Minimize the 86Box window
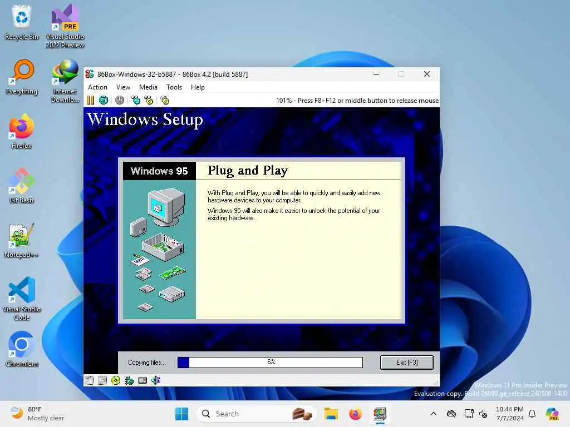This screenshot has width=570, height=427. [376, 74]
